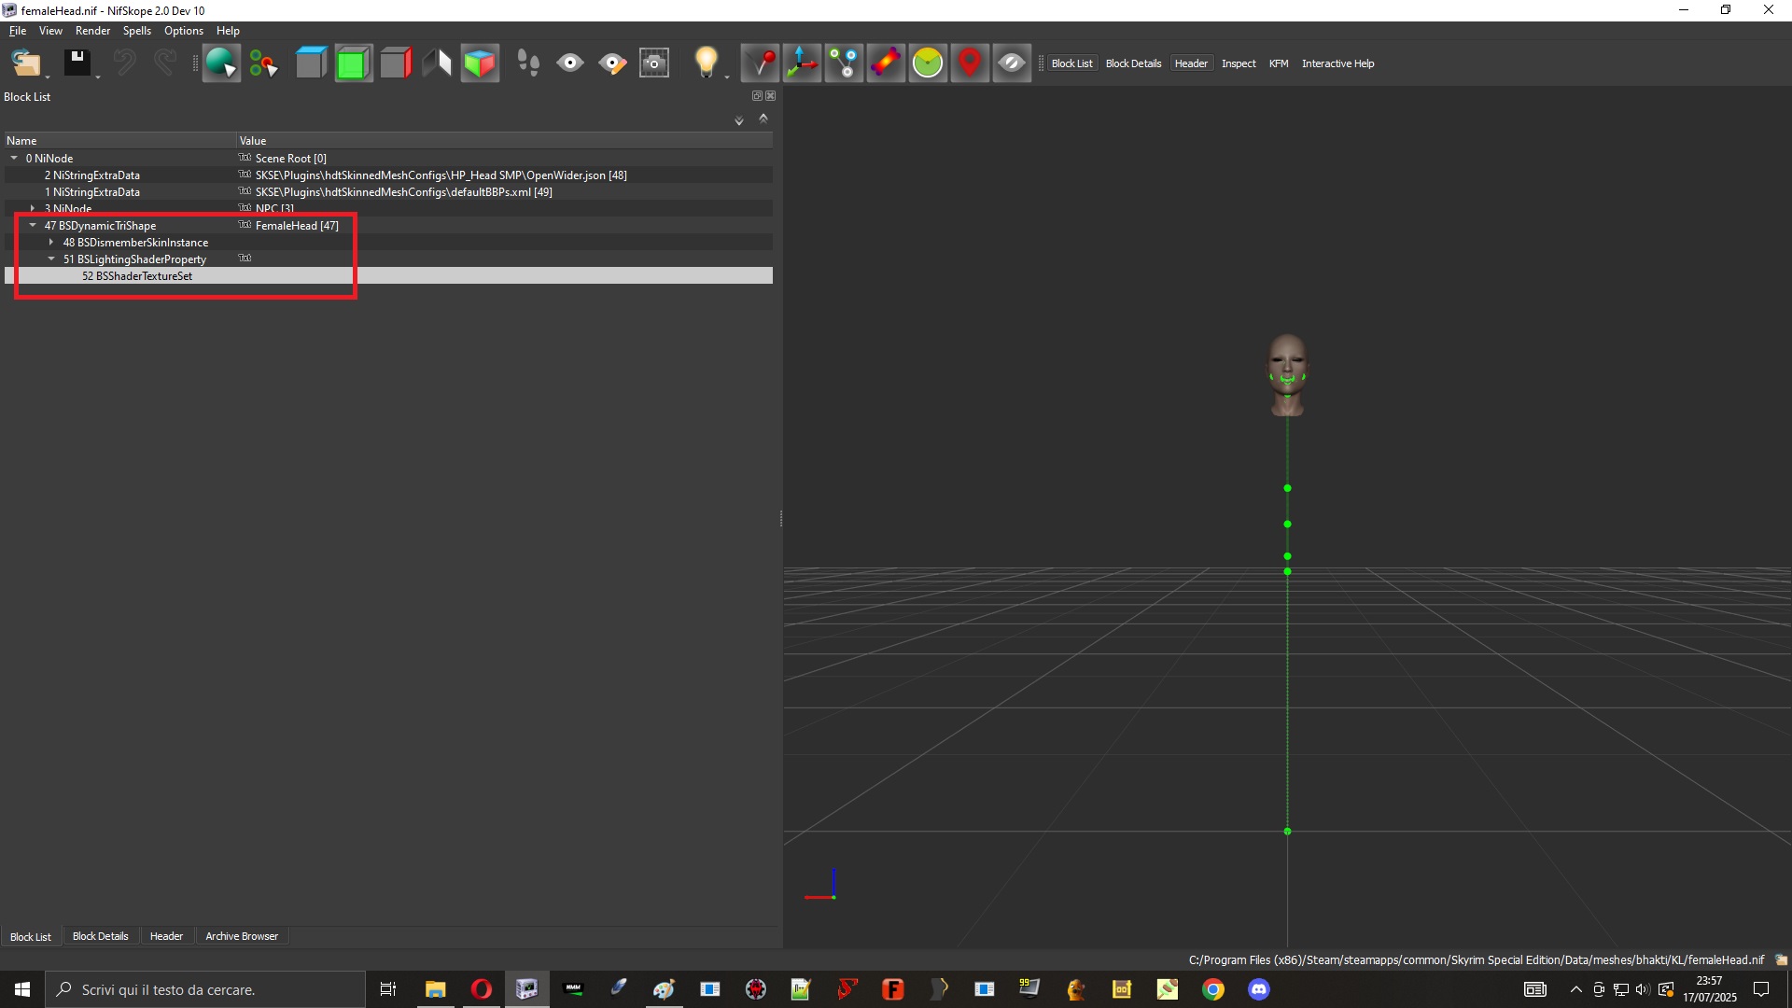Image resolution: width=1792 pixels, height=1008 pixels.
Task: Expand the 48 BSDismemberSkinInstance row
Action: coord(51,242)
